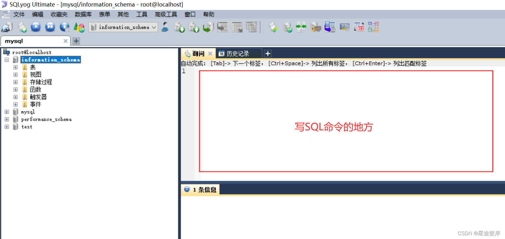Image resolution: width=505 pixels, height=239 pixels.
Task: Open the 其他 menu
Action: [123, 14]
